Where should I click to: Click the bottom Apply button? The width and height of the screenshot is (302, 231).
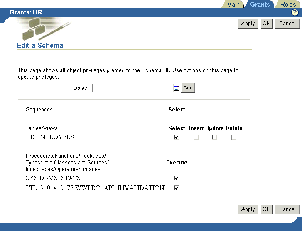248,209
